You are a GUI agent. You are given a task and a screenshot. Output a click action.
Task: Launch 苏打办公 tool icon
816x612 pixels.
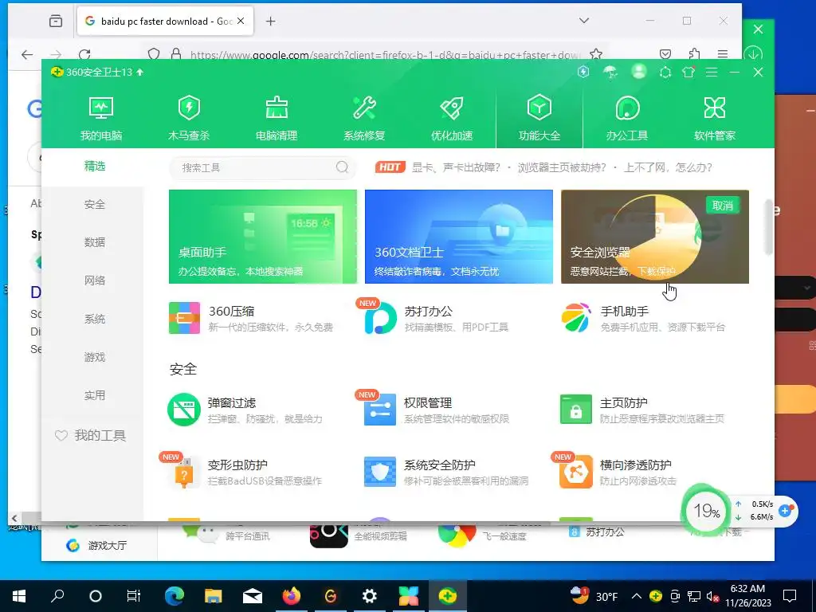pos(380,317)
